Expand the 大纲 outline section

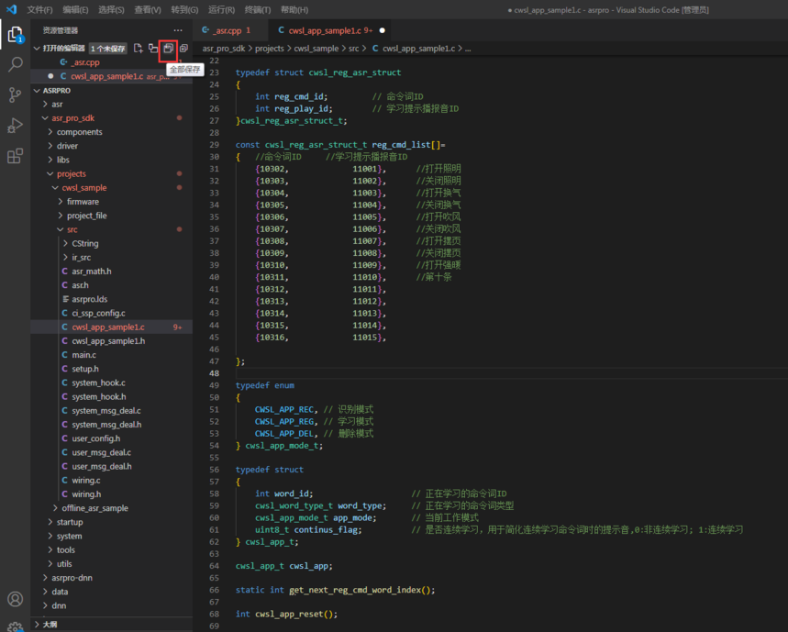tap(37, 624)
